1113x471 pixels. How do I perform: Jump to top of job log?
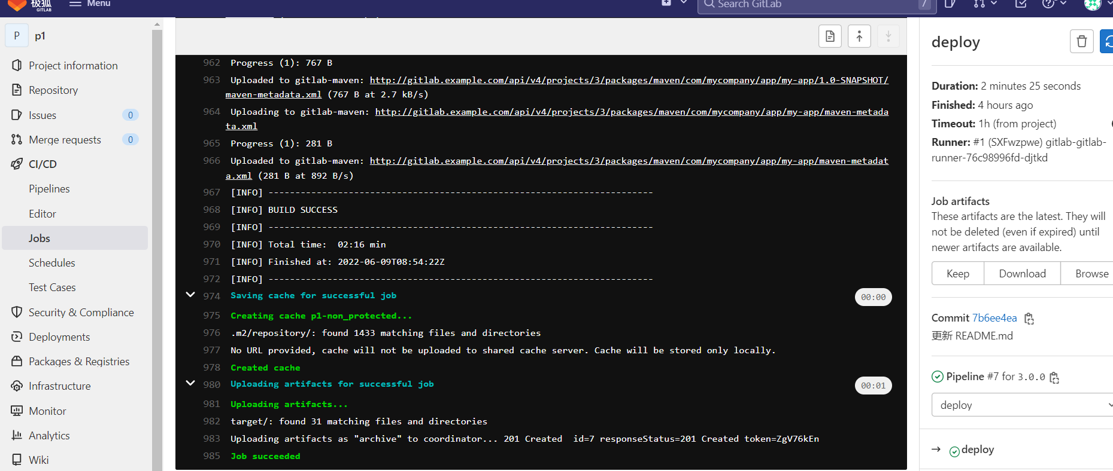(859, 36)
